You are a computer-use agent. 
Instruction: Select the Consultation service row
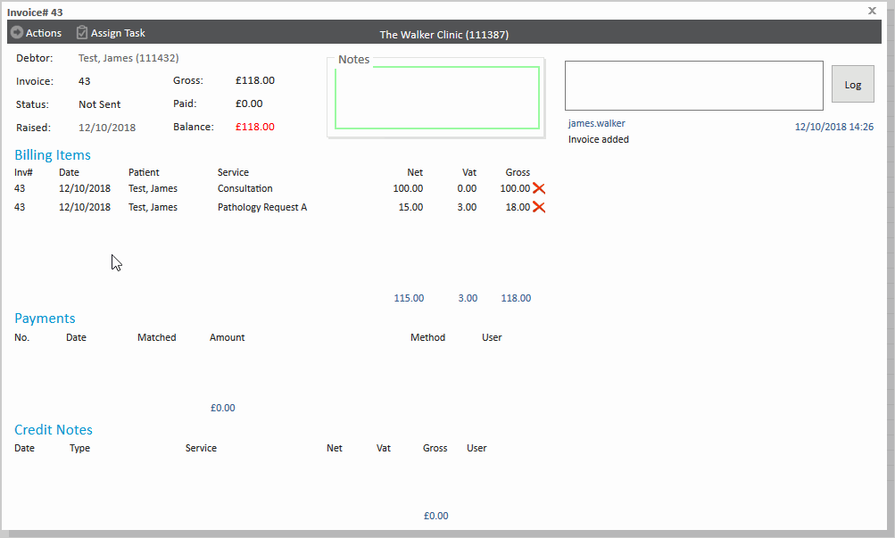(x=245, y=189)
